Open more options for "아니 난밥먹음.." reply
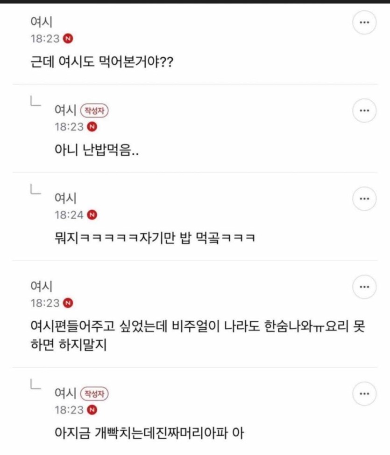Image resolution: width=390 pixels, height=455 pixels. point(364,111)
